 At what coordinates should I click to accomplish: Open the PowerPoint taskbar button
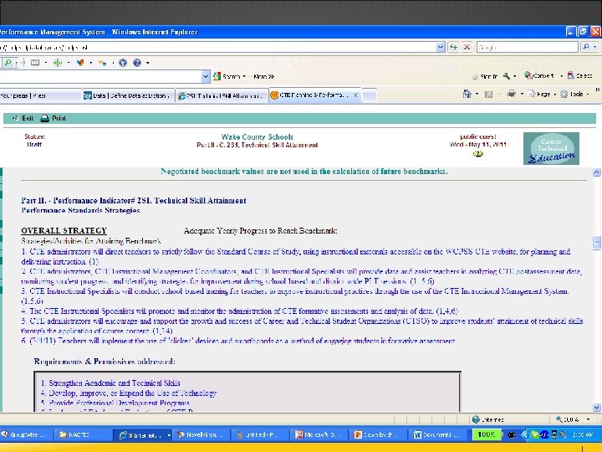[x=378, y=434]
